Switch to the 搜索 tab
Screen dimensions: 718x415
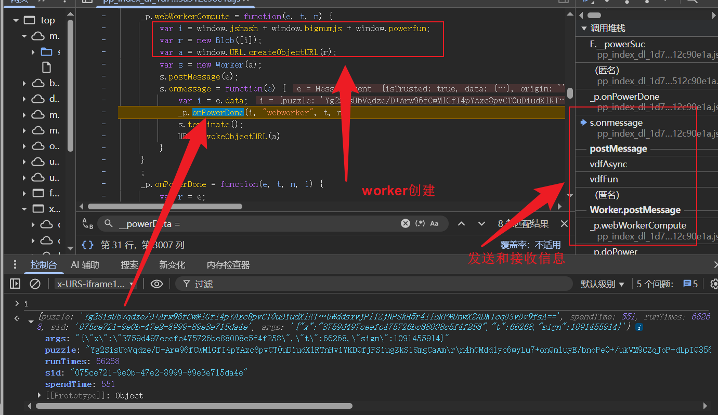129,265
